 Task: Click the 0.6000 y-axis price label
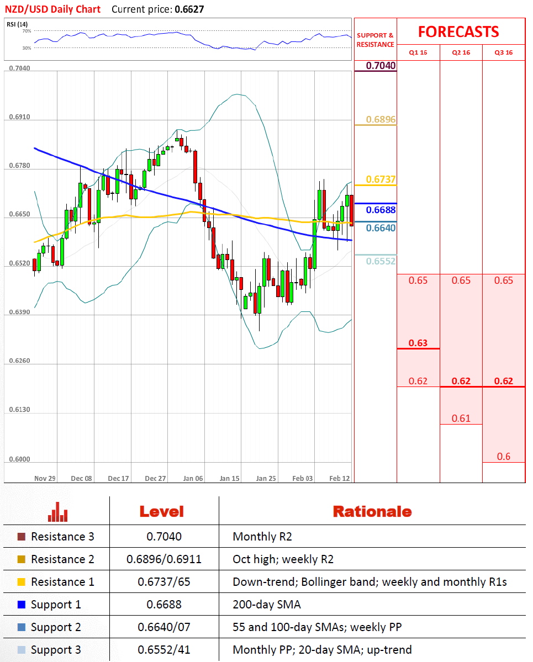coord(20,459)
